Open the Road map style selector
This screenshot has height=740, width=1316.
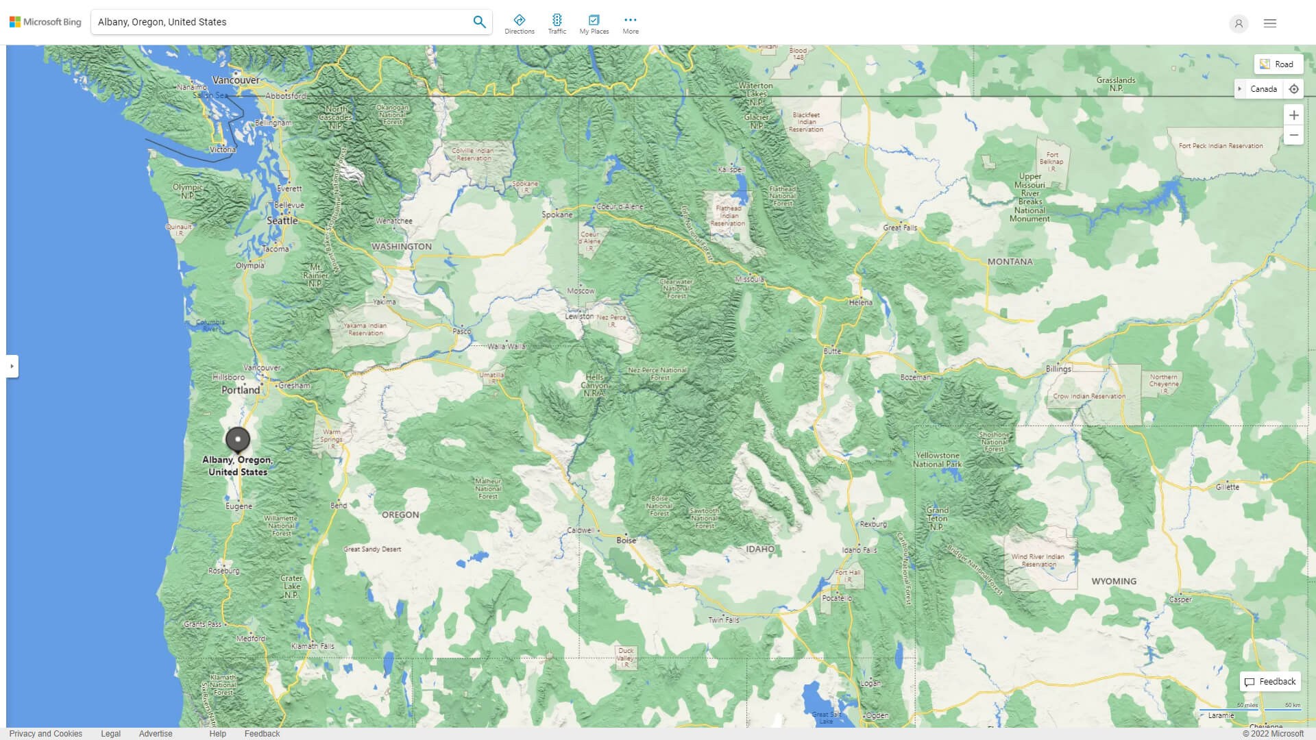1279,64
